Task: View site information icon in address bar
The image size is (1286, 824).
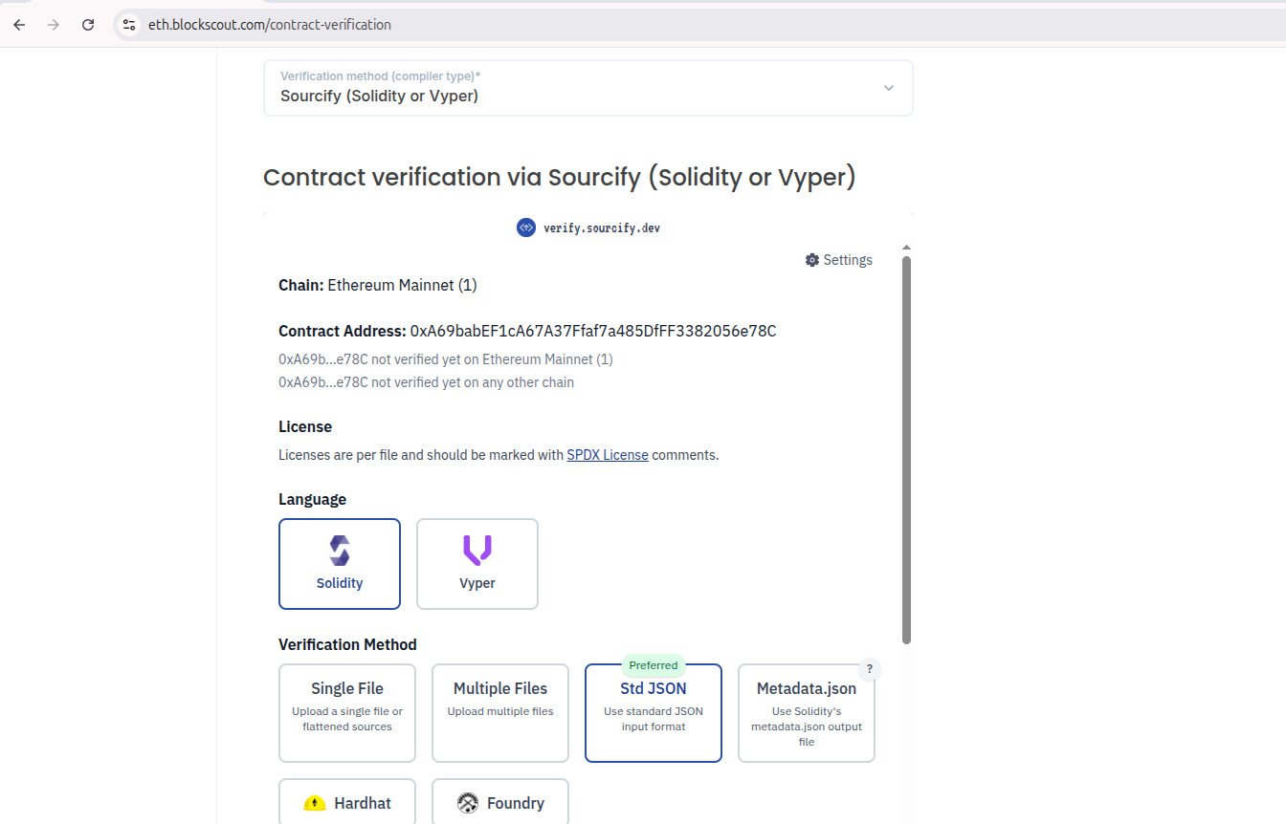Action: (x=130, y=25)
